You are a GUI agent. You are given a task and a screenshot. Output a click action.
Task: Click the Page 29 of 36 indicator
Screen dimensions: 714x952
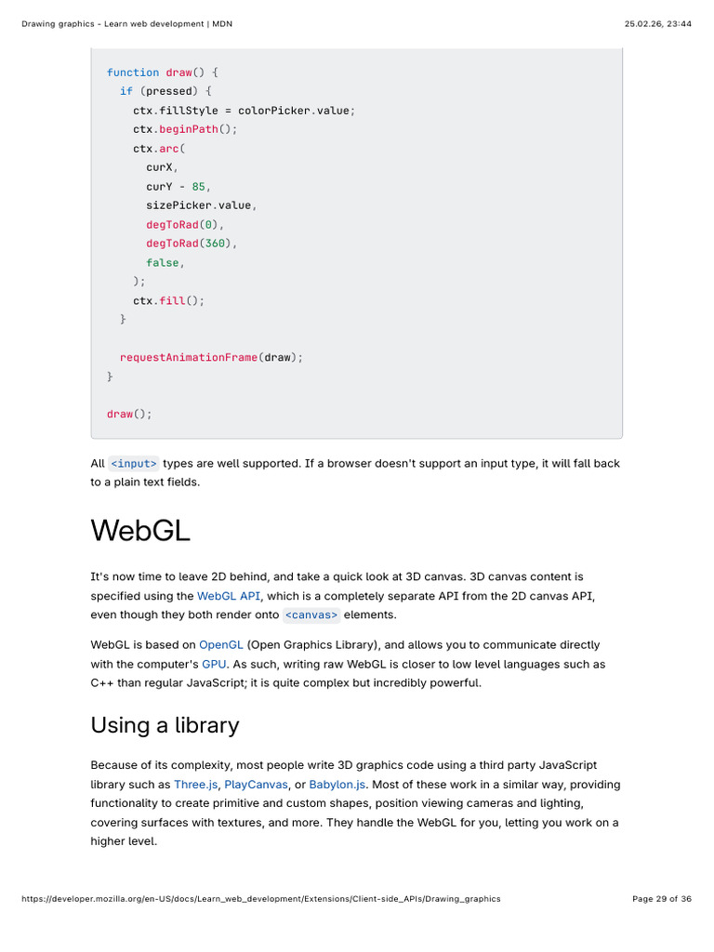point(662,899)
